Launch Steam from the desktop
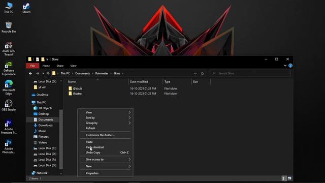 coord(26,8)
